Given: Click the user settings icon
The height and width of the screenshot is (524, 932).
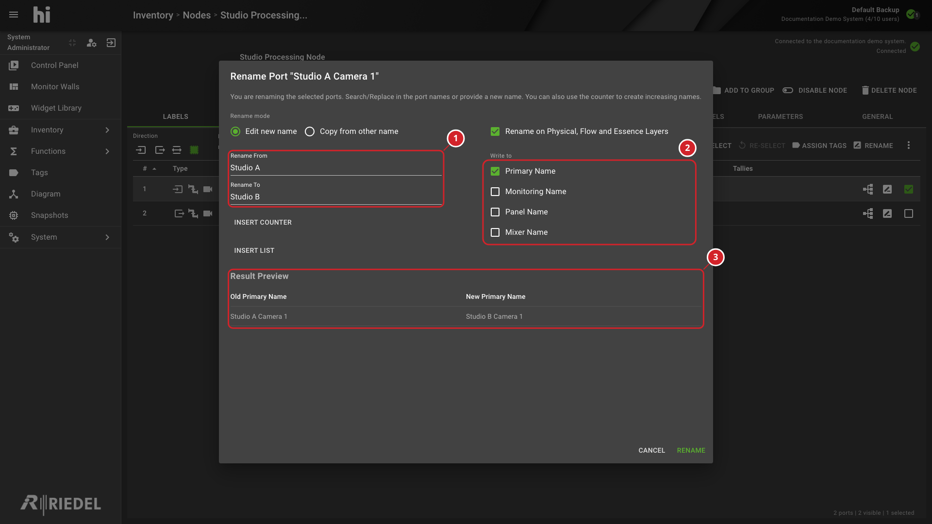Looking at the screenshot, I should pyautogui.click(x=91, y=43).
